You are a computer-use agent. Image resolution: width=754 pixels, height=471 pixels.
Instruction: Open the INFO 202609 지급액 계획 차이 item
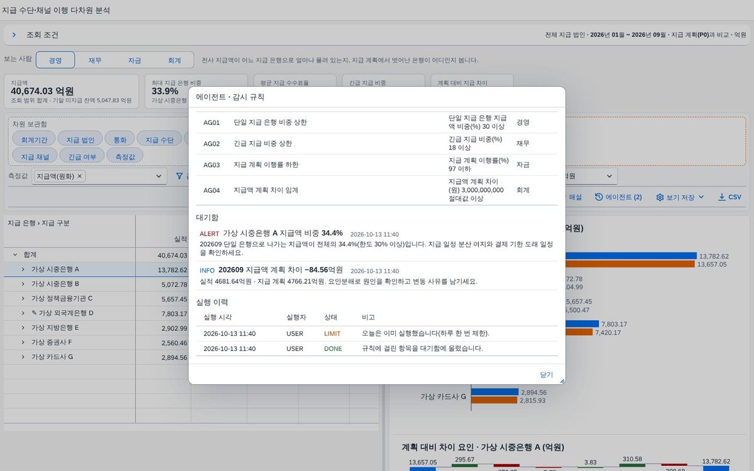pos(376,275)
